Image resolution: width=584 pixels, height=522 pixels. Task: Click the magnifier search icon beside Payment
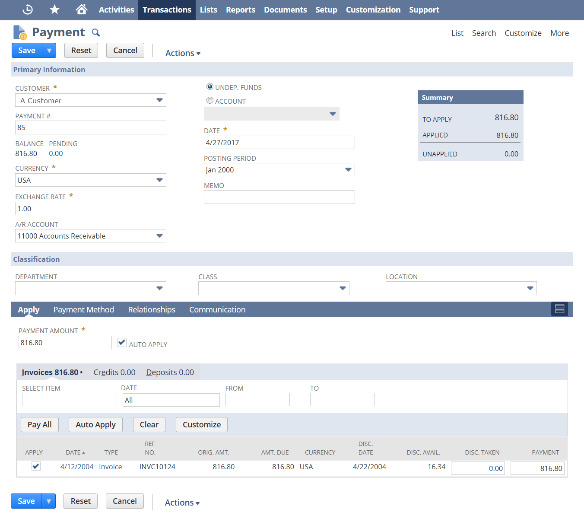(96, 32)
